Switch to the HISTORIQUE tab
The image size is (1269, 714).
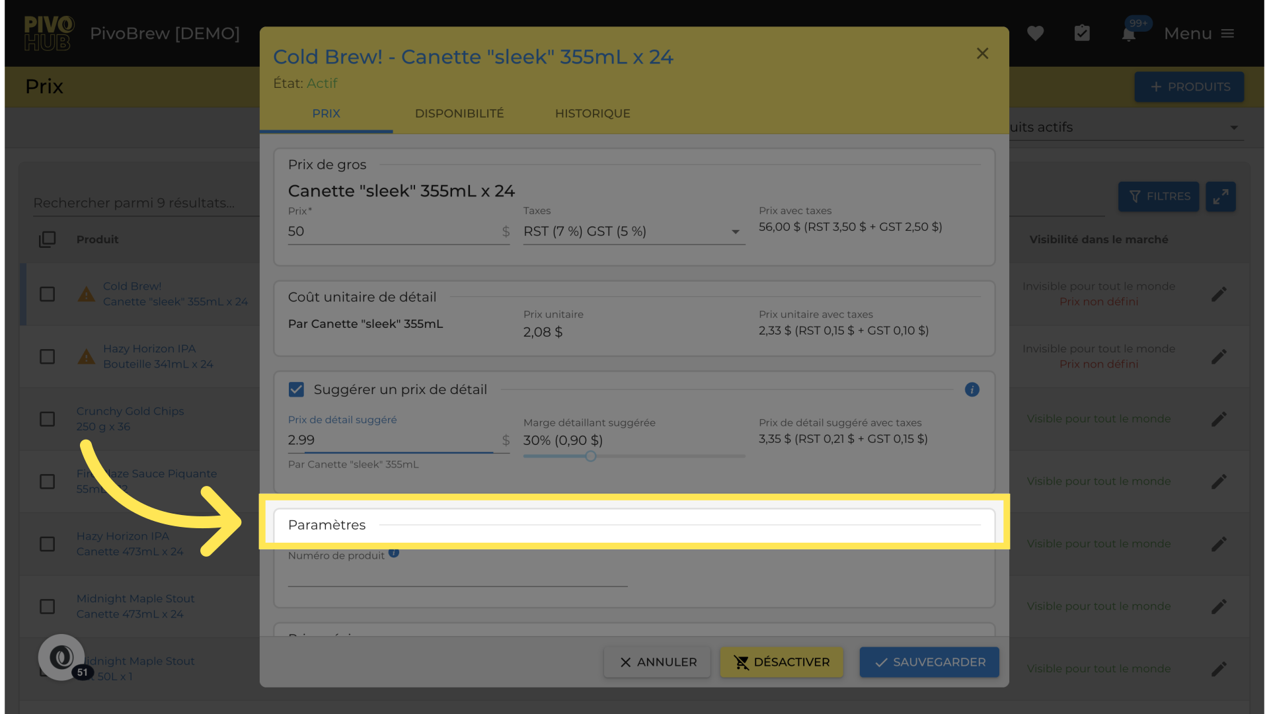click(x=592, y=113)
